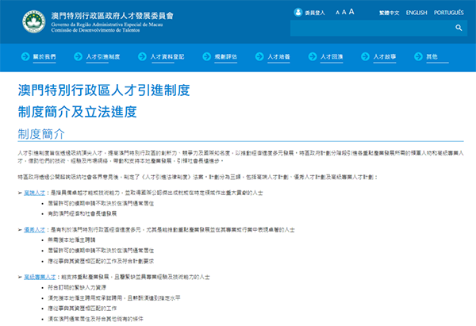
Task: Click the arrow icon beside 人才培養
Action: (259, 56)
